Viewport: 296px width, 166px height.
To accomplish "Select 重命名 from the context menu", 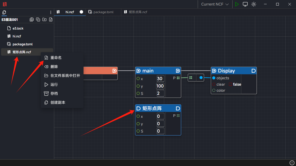I will [x=56, y=58].
